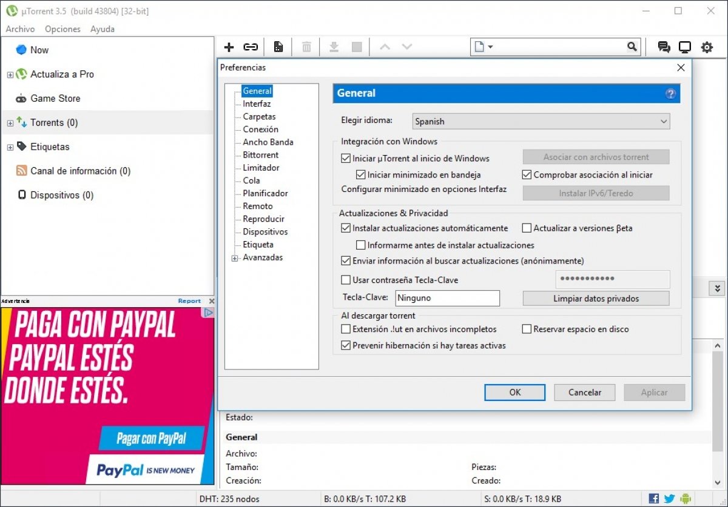Click the help question mark icon
This screenshot has height=507, width=728.
point(670,93)
